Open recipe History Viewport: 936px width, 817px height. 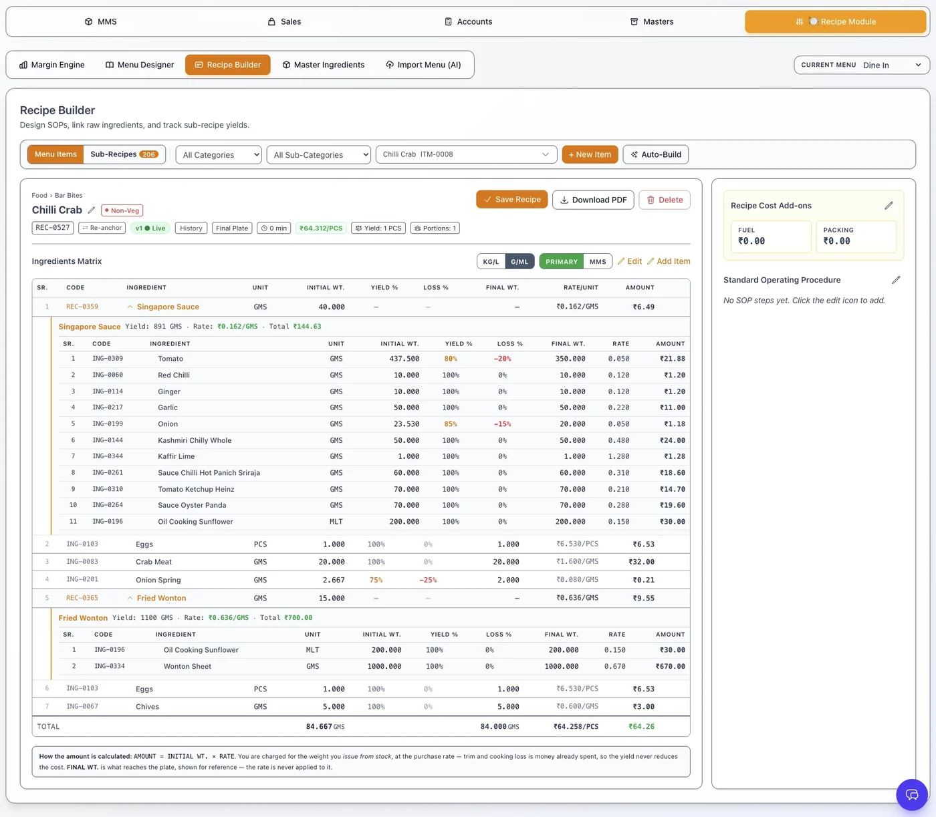pos(191,228)
